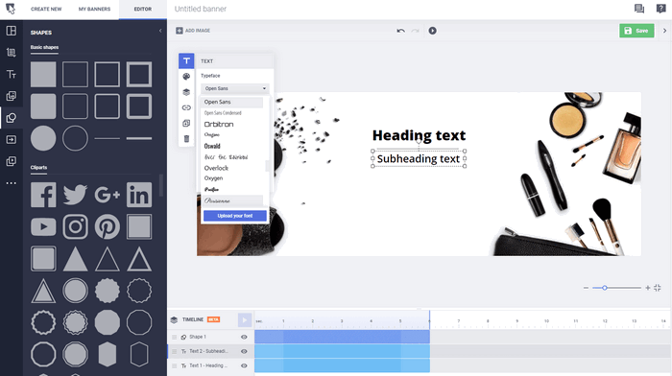Image resolution: width=672 pixels, height=376 pixels.
Task: Click the text properties T icon
Action: (x=186, y=60)
